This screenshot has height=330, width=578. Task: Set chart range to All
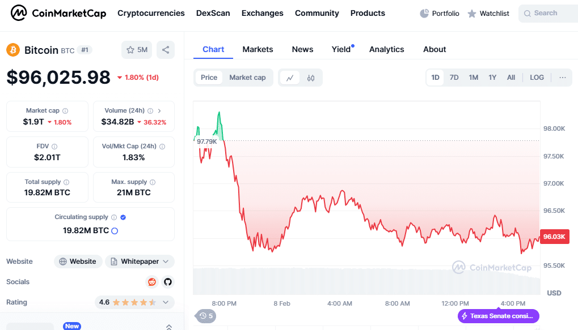tap(511, 78)
